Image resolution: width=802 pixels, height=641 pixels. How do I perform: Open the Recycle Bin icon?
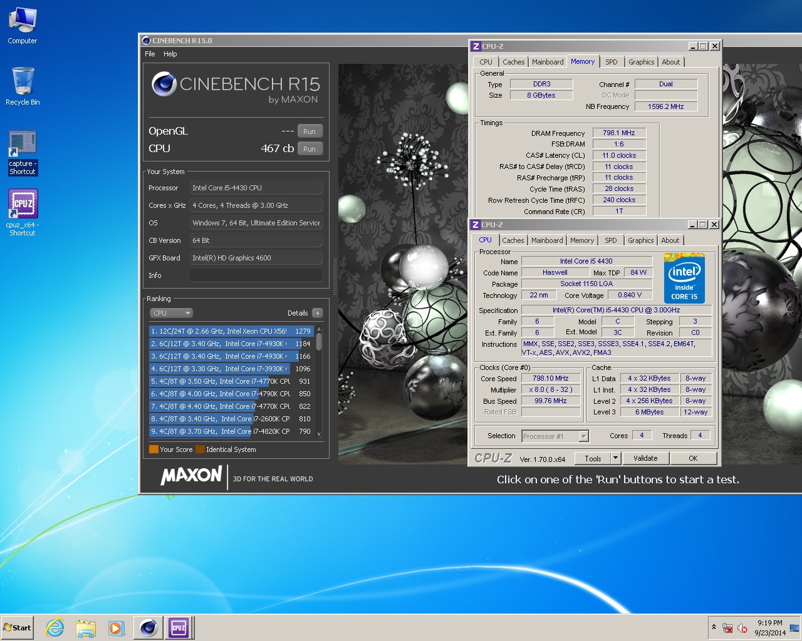(x=23, y=86)
